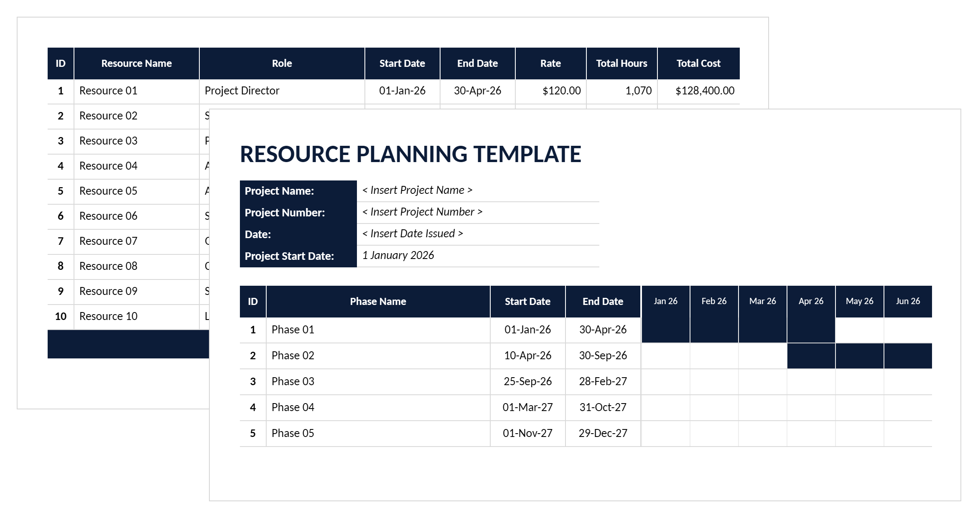Click the 31-Oct-27 end date cell
The image size is (978, 518).
(x=603, y=408)
